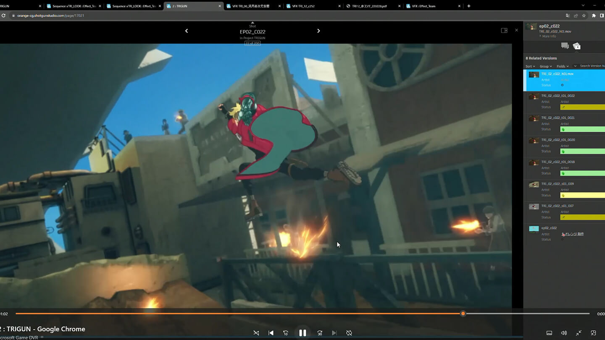Skip forward 30 seconds
The width and height of the screenshot is (605, 340).
point(320,333)
